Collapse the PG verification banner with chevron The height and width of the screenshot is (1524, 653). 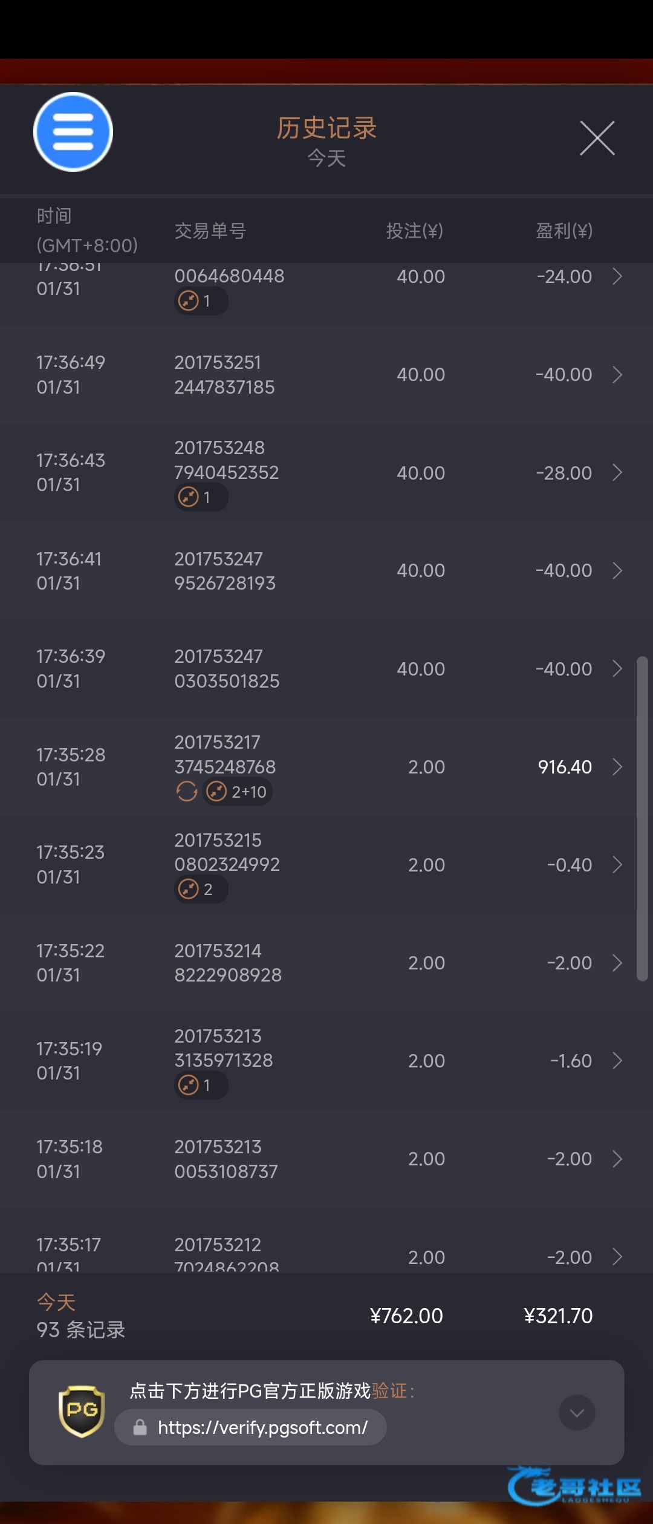577,1413
